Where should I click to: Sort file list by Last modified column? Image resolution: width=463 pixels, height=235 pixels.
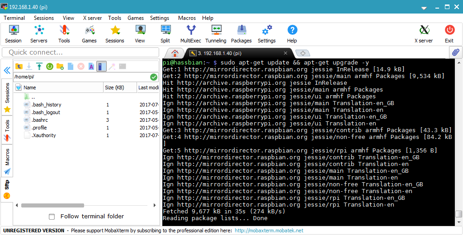coord(148,88)
